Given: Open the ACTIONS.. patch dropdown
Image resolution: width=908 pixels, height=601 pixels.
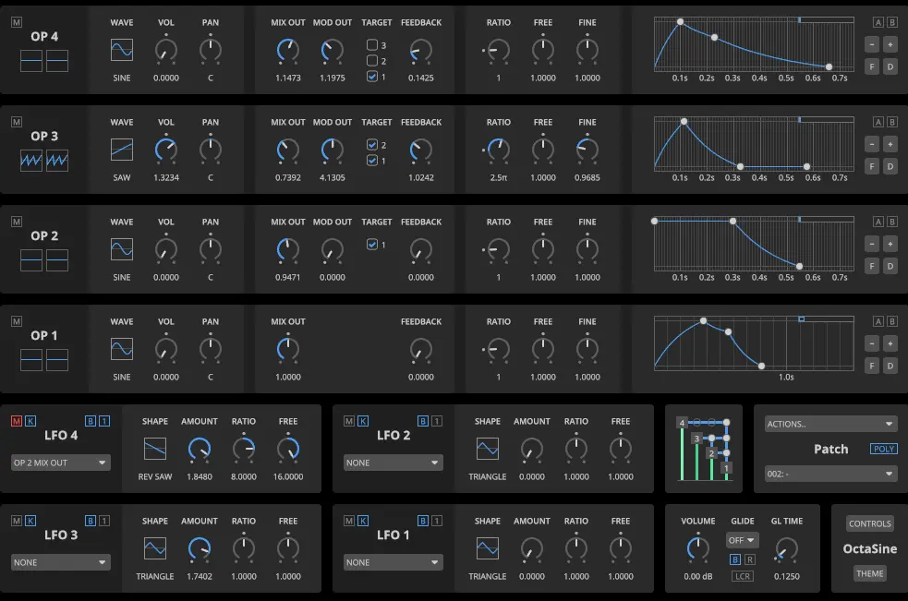Looking at the screenshot, I should click(x=830, y=424).
